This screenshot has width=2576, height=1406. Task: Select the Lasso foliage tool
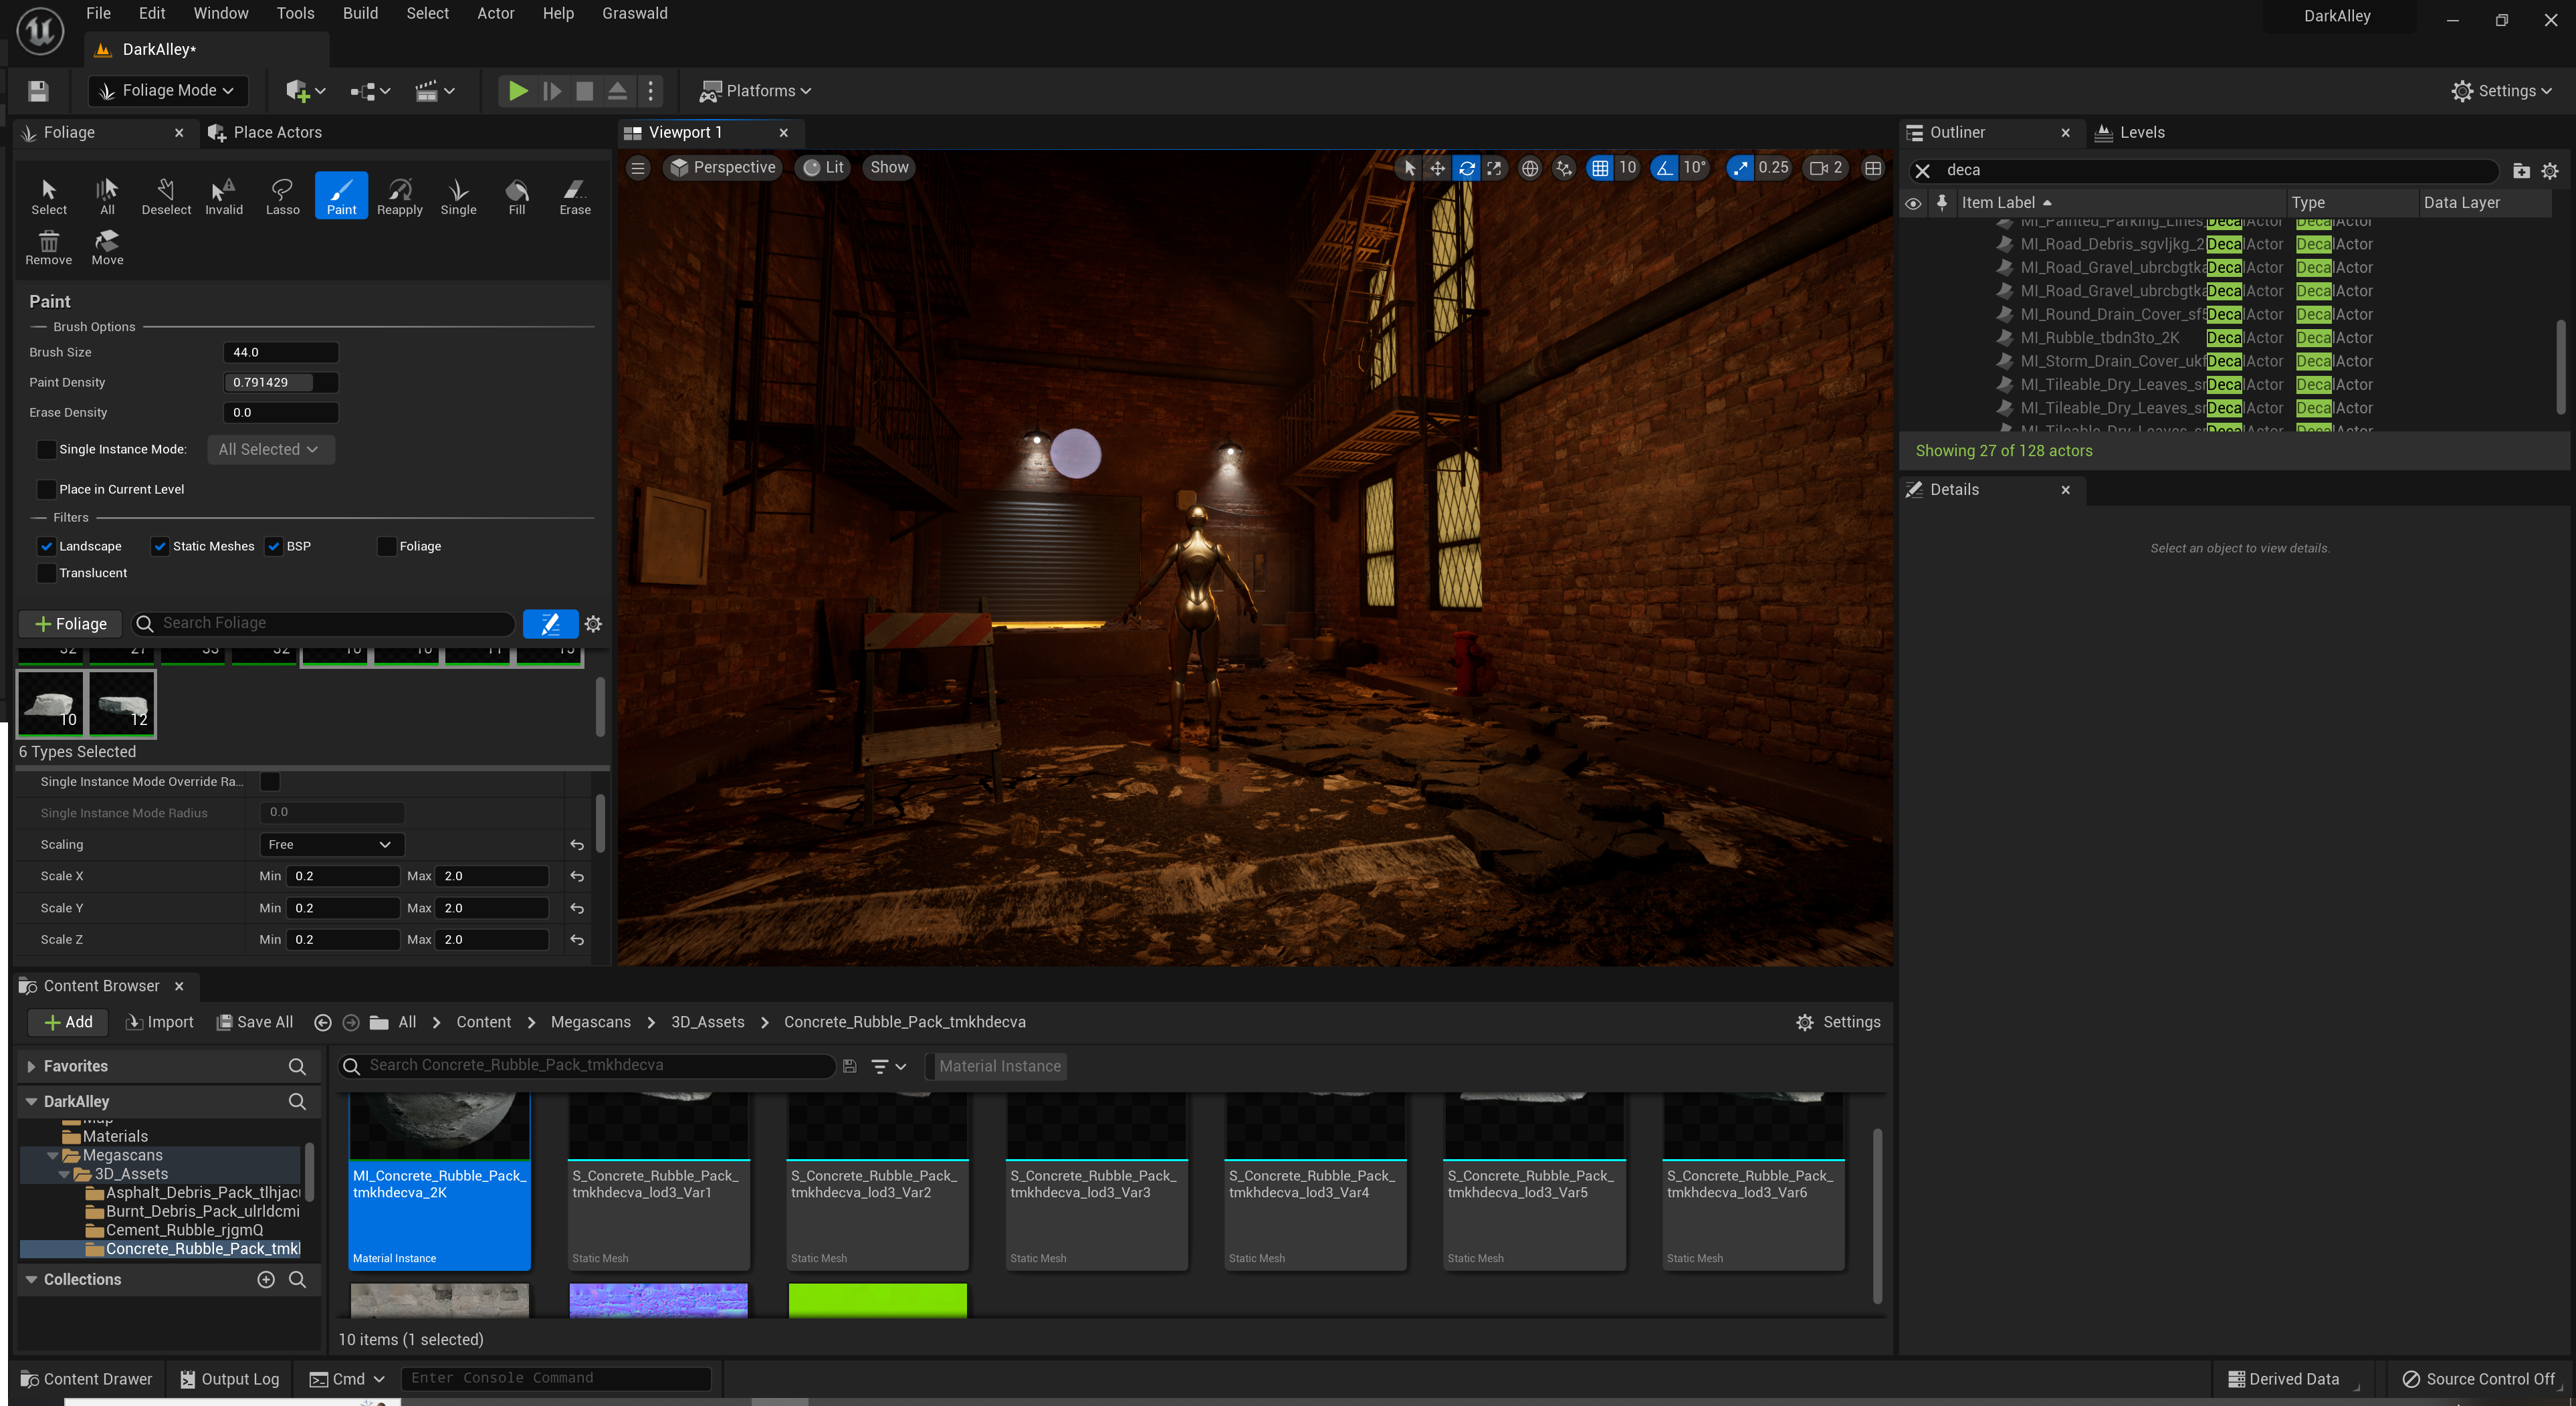click(282, 195)
